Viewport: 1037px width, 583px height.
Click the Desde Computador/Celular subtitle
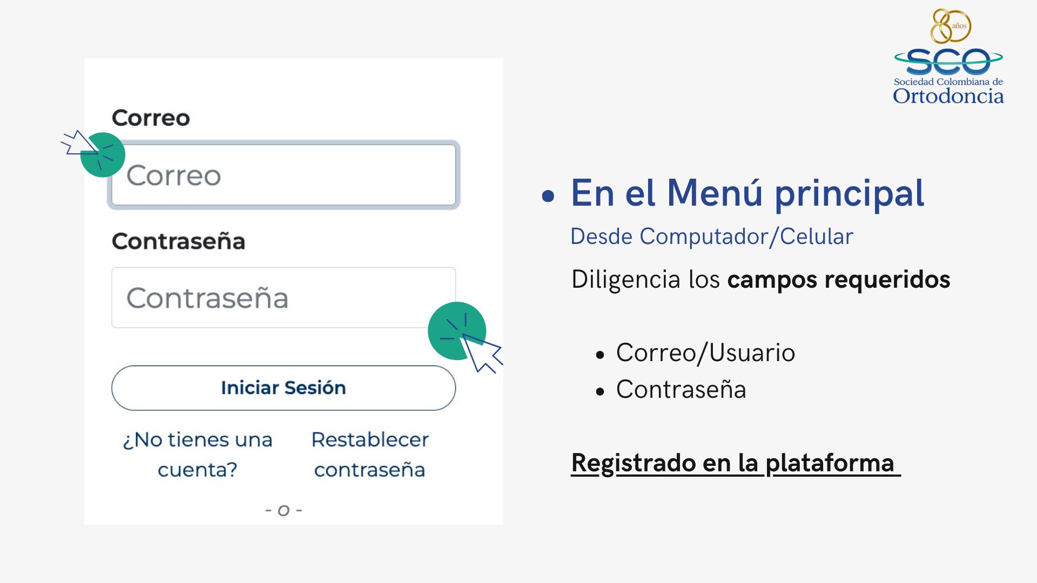point(712,236)
